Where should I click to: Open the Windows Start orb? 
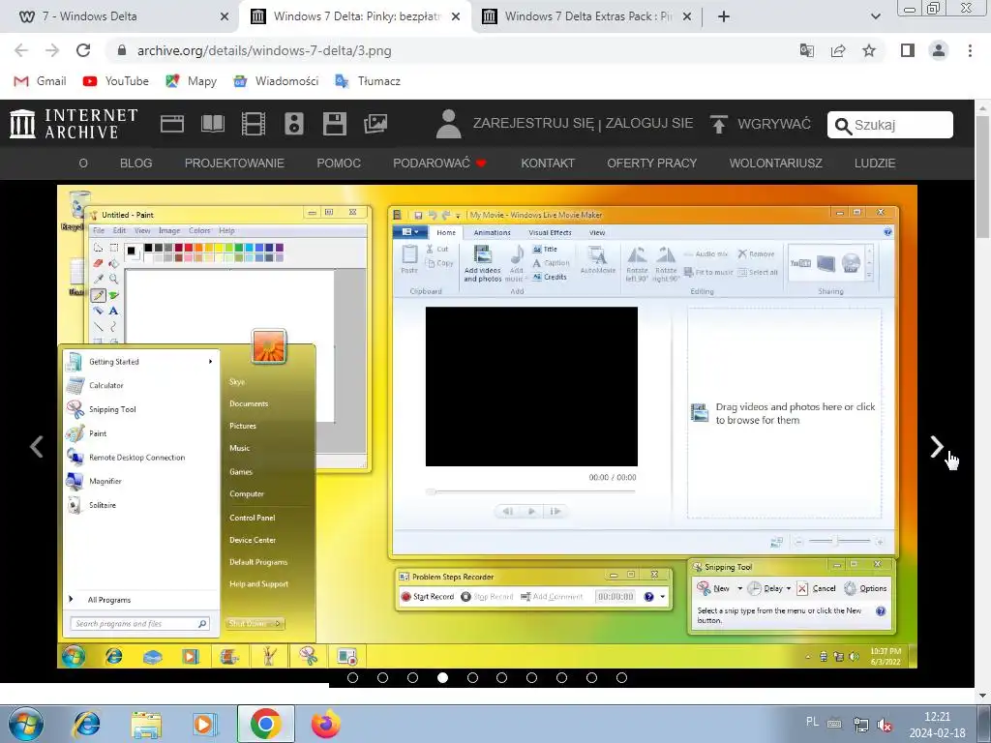pos(26,724)
